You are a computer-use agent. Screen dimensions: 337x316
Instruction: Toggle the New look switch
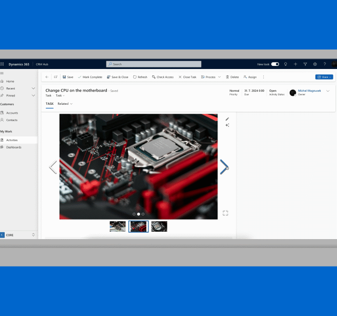(275, 64)
